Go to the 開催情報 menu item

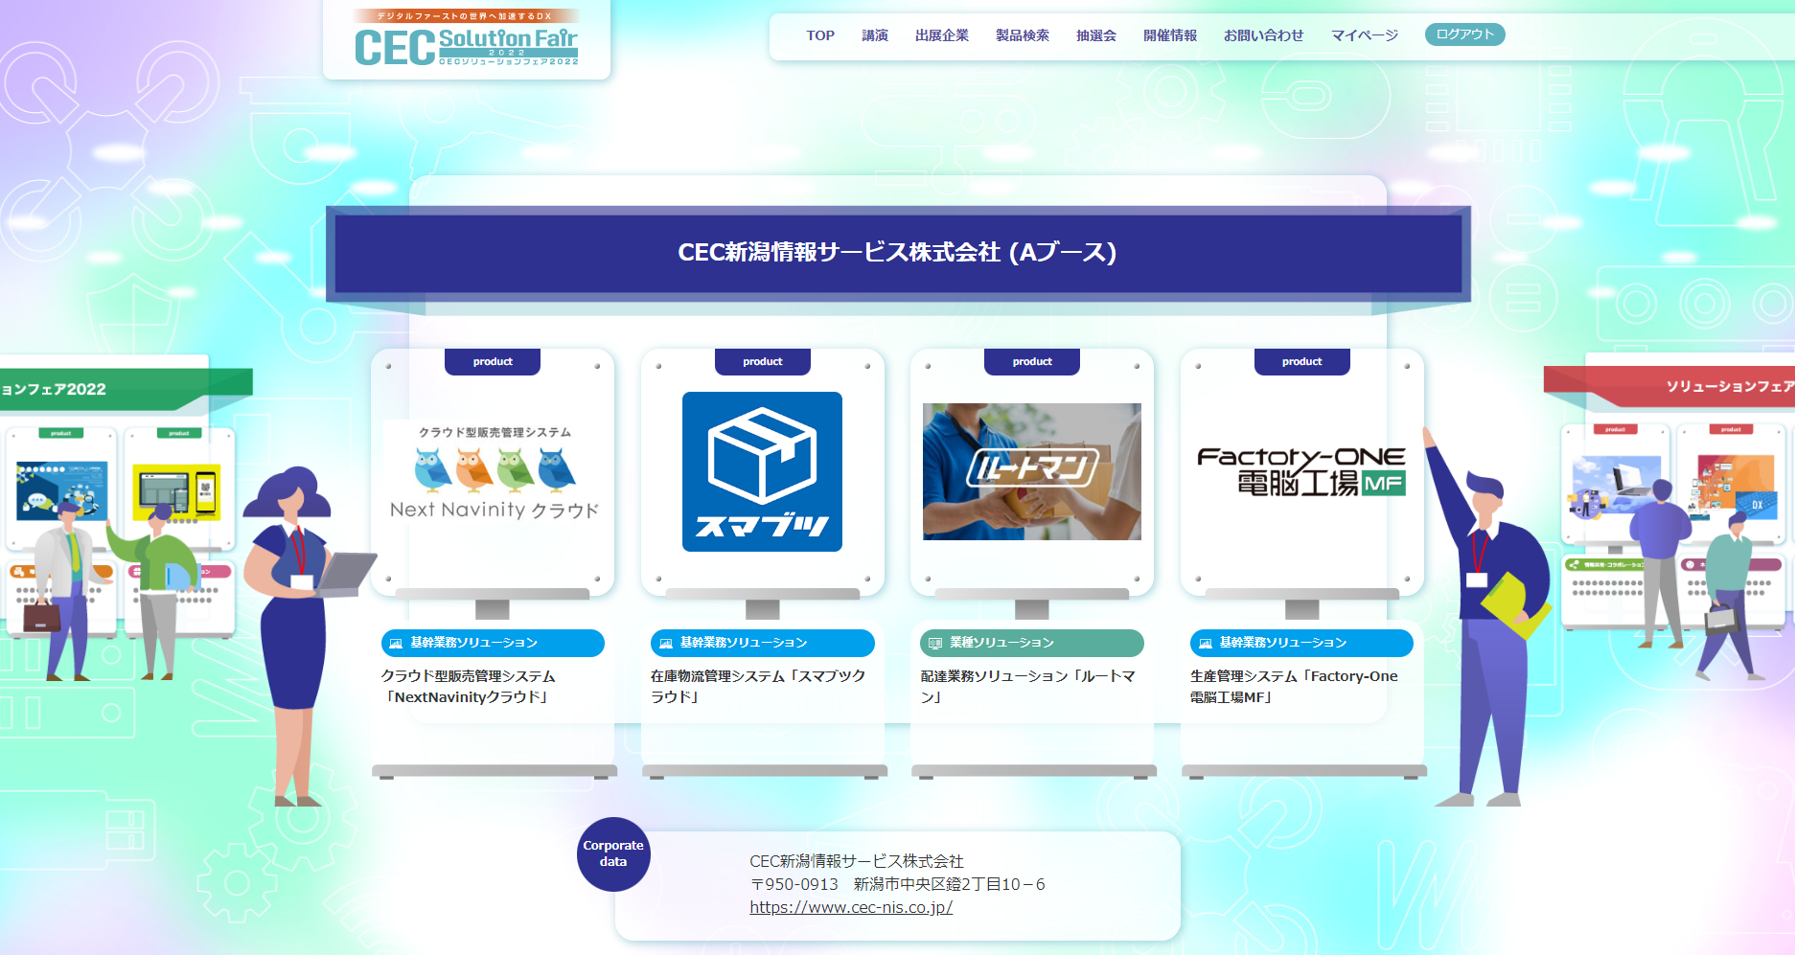1170,35
